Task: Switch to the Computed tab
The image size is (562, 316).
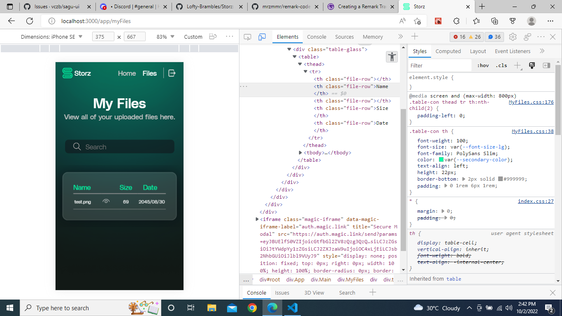Action: tap(448, 51)
